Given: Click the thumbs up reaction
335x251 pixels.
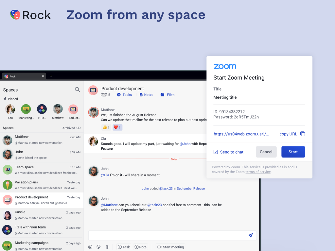Looking at the screenshot, I should coord(106,127).
